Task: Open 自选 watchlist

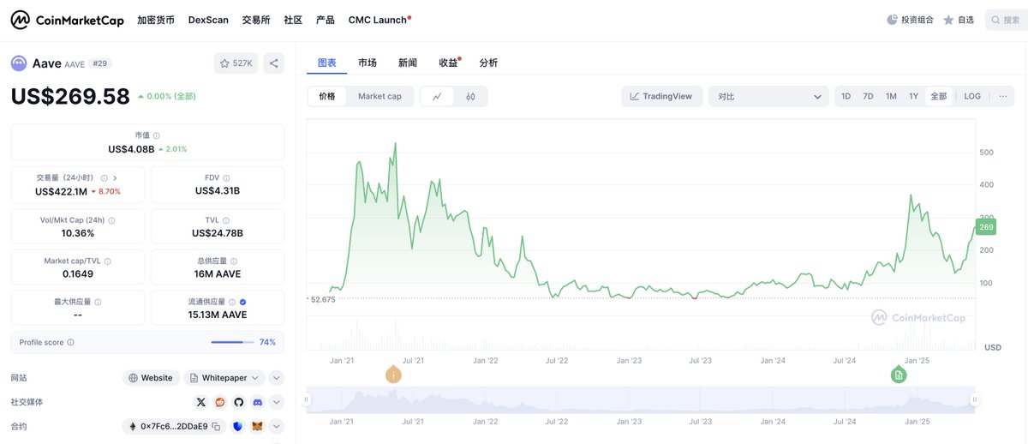Action: point(959,20)
